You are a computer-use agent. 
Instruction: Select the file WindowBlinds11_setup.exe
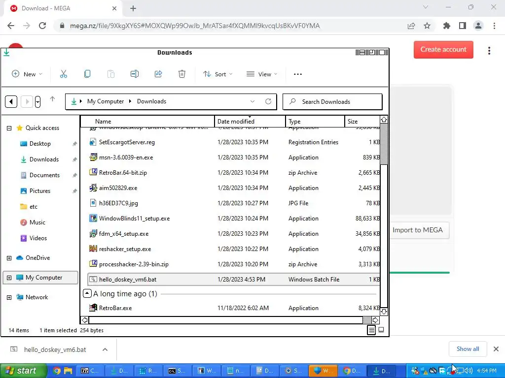(x=234, y=219)
